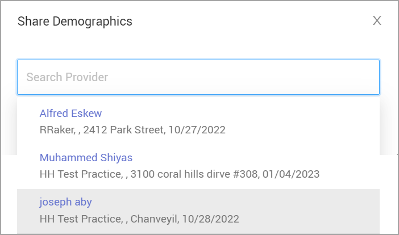Select provider Alfred Eskew
Screen dimensions: 399x235
click(x=70, y=113)
